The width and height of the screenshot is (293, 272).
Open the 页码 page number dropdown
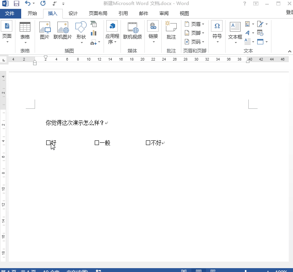194,42
